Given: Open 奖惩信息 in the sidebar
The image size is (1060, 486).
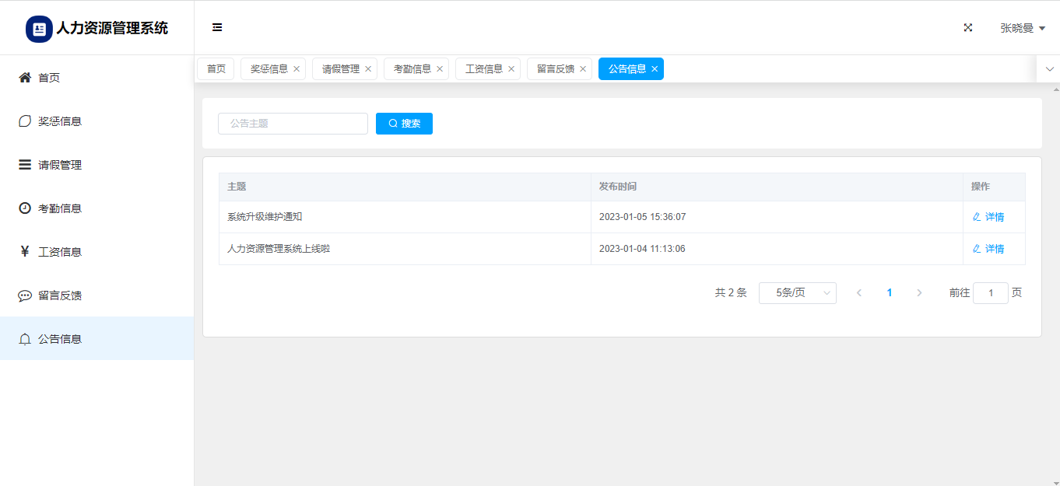Looking at the screenshot, I should pyautogui.click(x=60, y=121).
